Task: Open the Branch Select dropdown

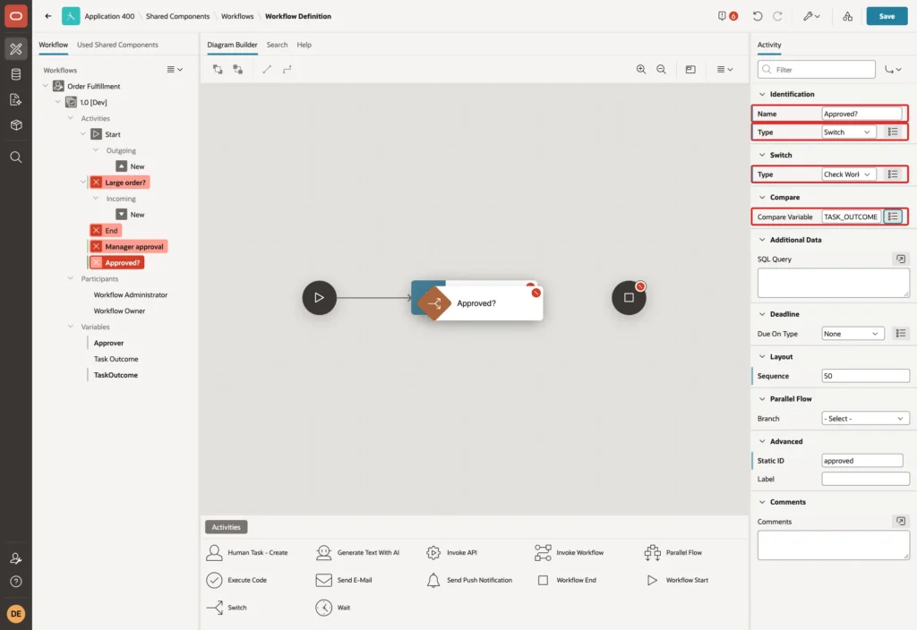Action: (x=865, y=419)
